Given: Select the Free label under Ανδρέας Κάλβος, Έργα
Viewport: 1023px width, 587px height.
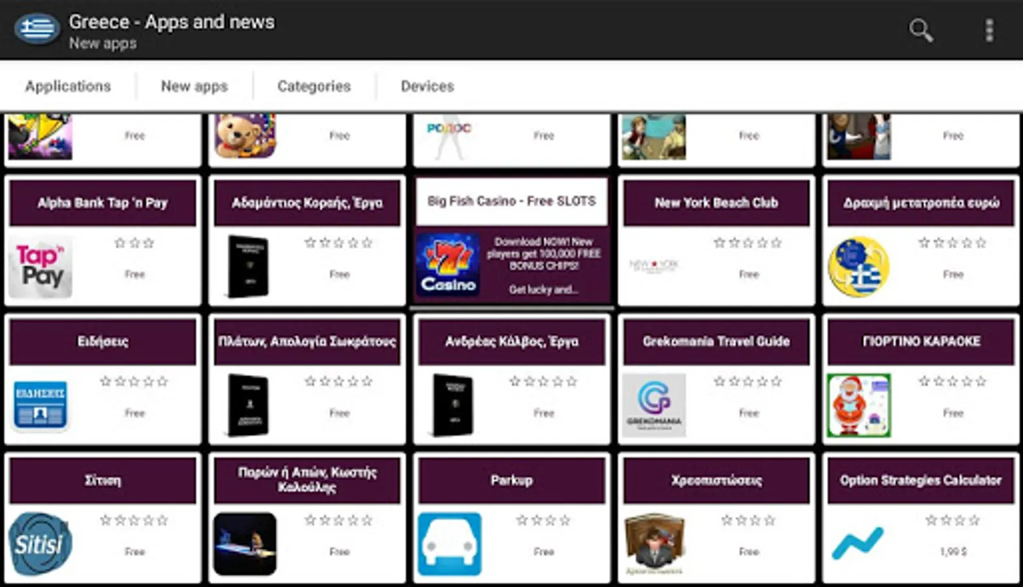Looking at the screenshot, I should tap(543, 414).
